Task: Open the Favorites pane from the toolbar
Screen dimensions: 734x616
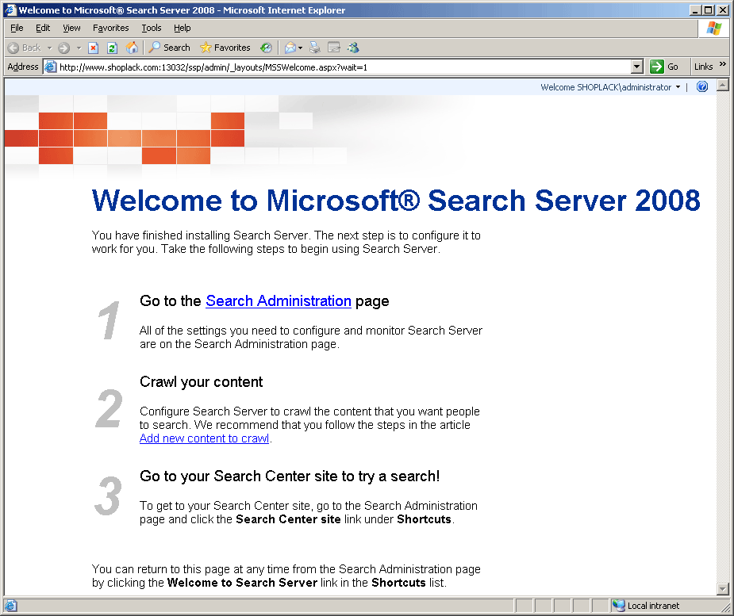Action: (x=225, y=48)
